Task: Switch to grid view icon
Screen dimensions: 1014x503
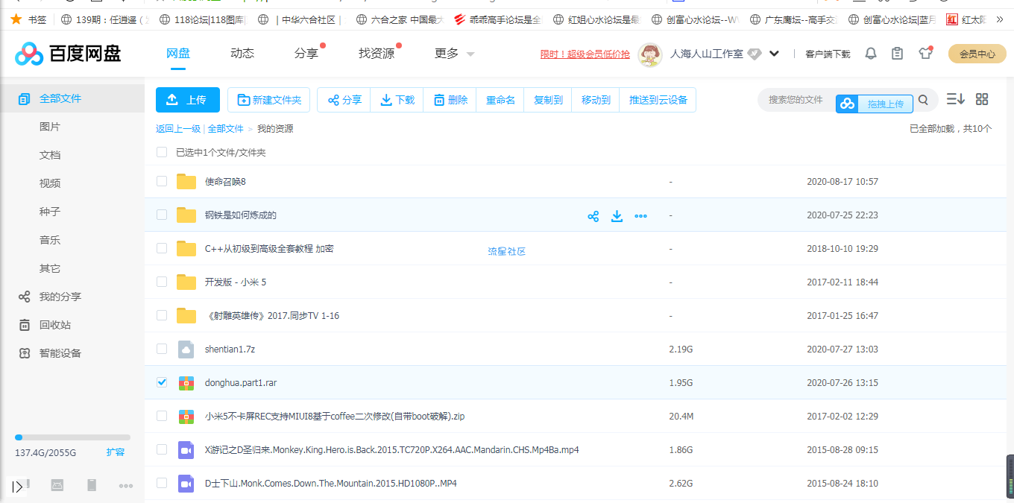Action: pyautogui.click(x=982, y=99)
